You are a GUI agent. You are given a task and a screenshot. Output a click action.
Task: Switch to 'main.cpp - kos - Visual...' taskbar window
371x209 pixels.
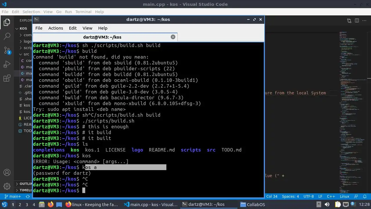click(x=151, y=204)
